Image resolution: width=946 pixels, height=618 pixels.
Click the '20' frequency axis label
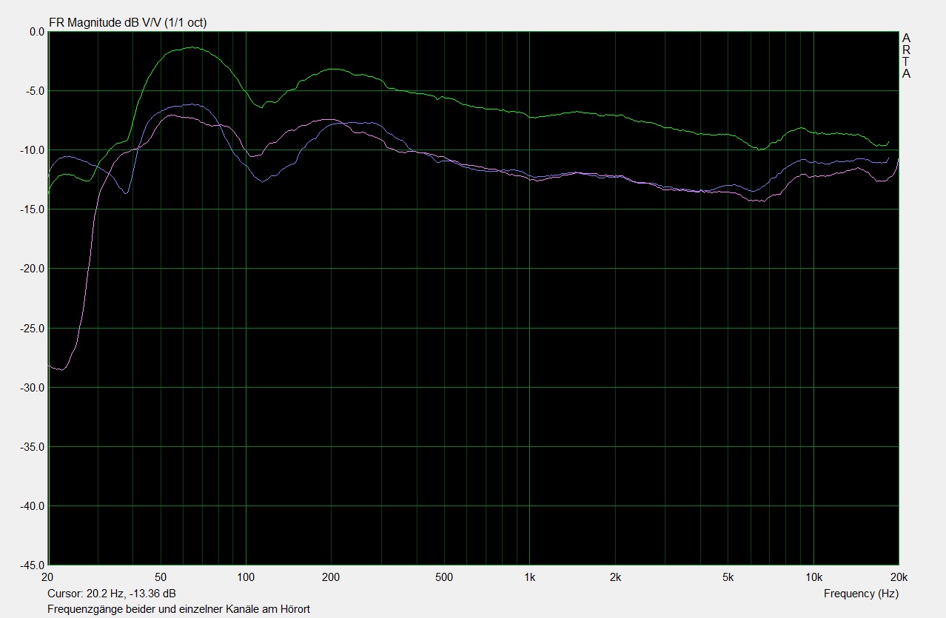coord(48,577)
